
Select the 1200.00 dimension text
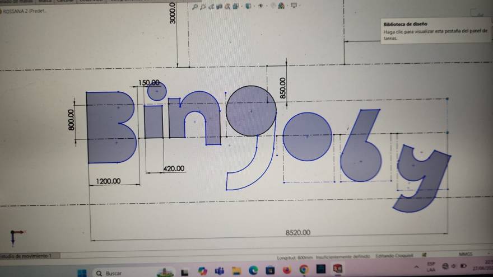[x=109, y=181]
